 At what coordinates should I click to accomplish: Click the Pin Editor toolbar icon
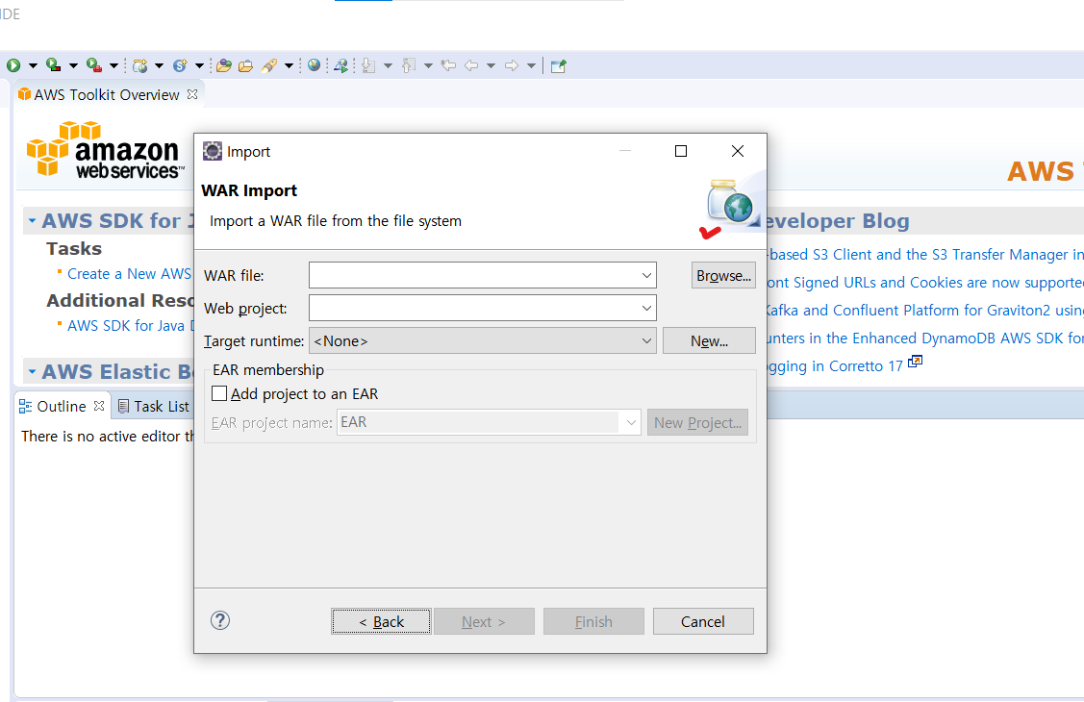[559, 65]
